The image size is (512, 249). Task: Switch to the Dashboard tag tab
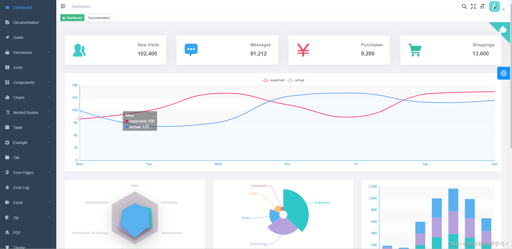click(x=72, y=18)
